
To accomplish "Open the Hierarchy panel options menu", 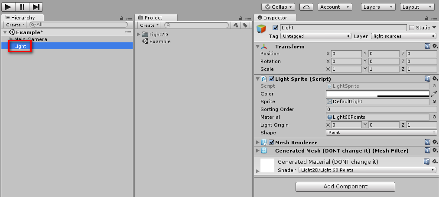I will [129, 19].
